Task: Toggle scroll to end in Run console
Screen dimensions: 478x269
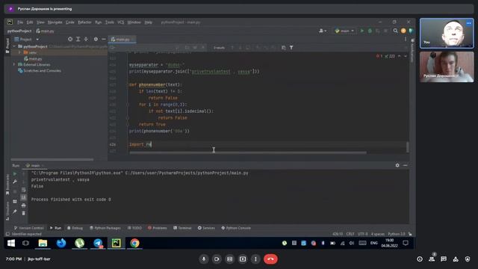Action: click(x=24, y=197)
